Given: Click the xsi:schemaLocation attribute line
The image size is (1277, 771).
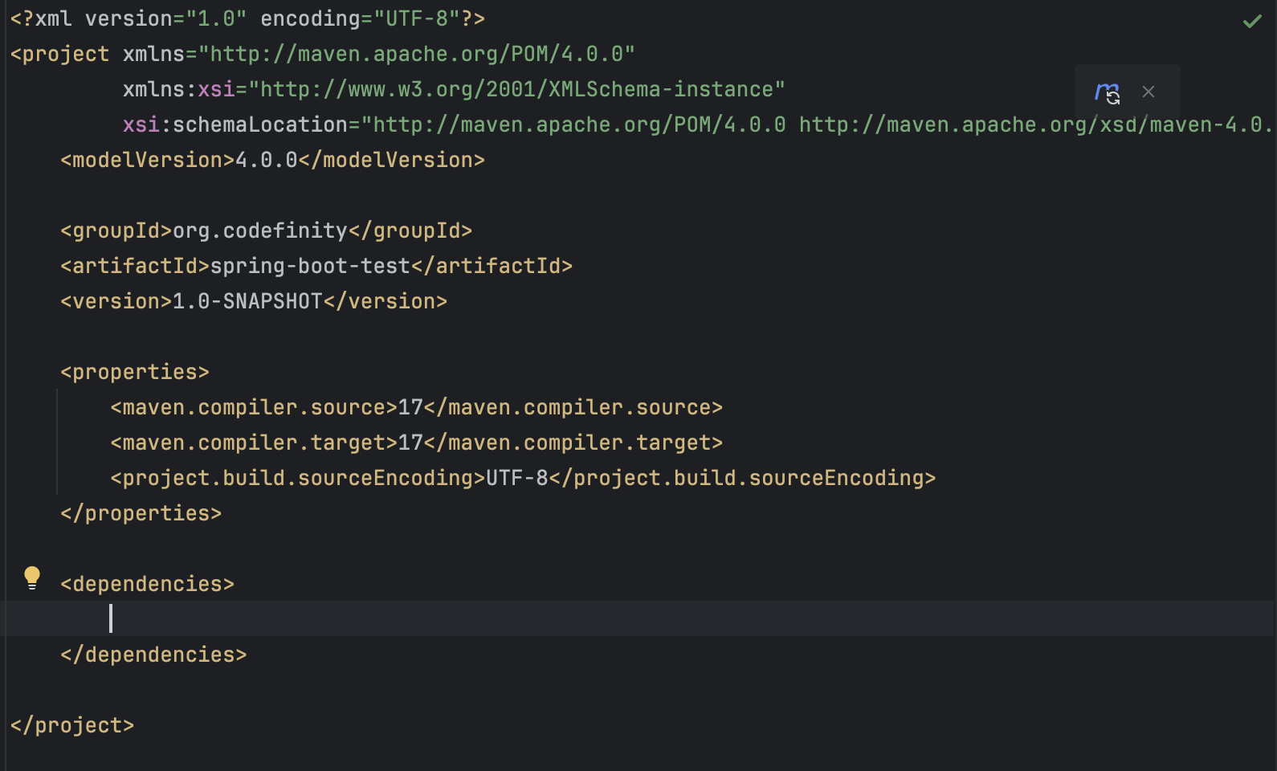Looking at the screenshot, I should click(698, 124).
